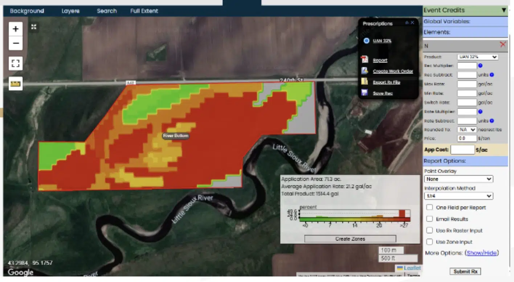This screenshot has width=514, height=282.
Task: Select the UAN 32% radio button
Action: [366, 41]
